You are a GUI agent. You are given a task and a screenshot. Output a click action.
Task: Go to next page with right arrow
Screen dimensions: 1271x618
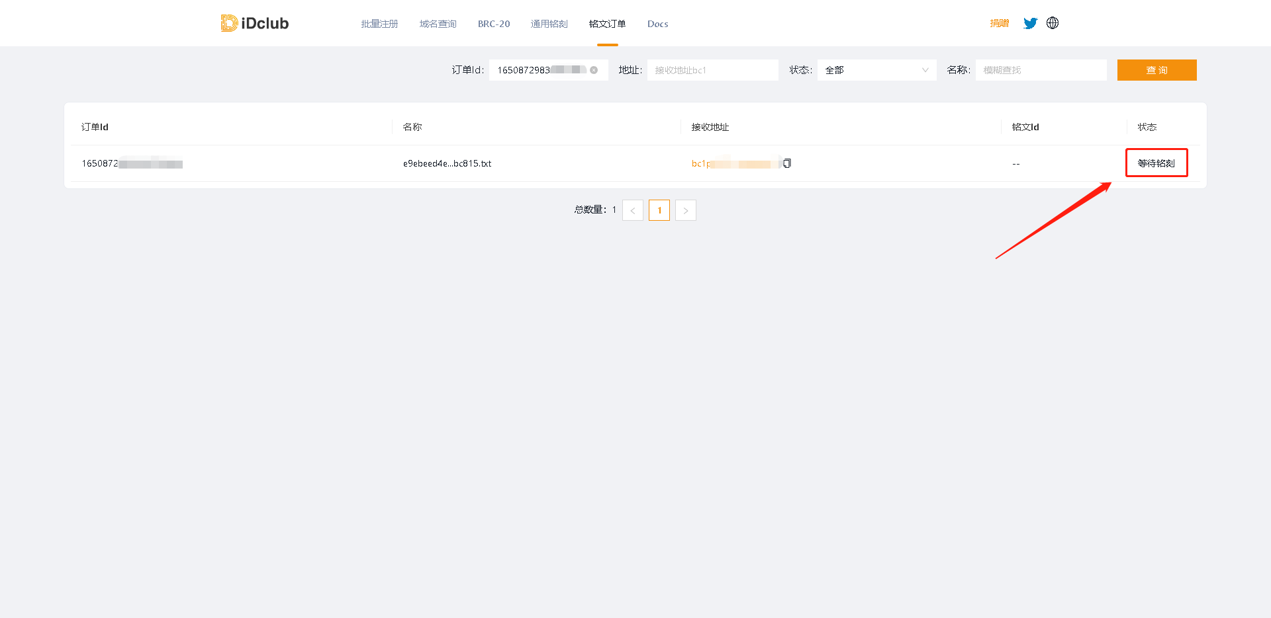point(686,210)
